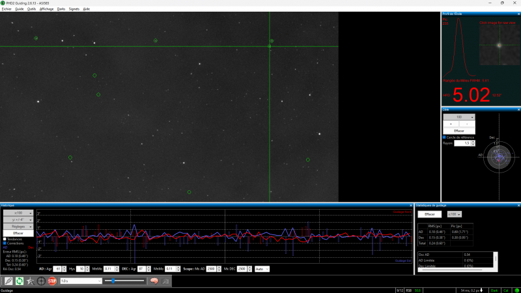Stop guiding with the red STOP icon
This screenshot has height=293, width=521.
52,281
